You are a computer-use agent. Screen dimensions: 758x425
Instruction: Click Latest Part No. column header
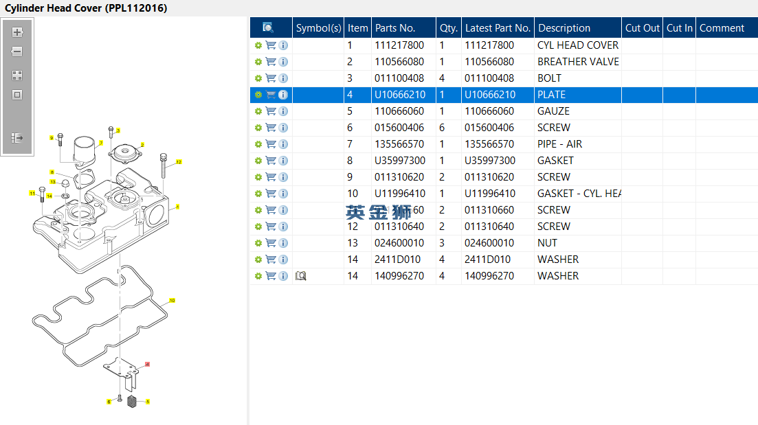[x=498, y=28]
